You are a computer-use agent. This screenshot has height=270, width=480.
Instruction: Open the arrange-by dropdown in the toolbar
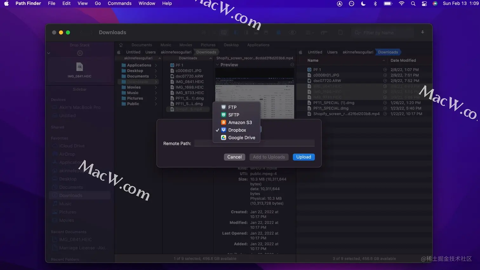[310, 32]
